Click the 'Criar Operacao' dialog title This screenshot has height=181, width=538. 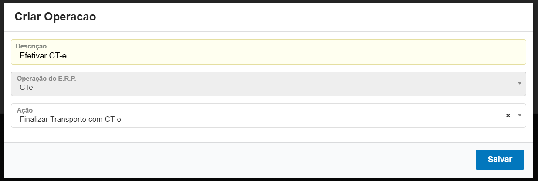point(55,17)
